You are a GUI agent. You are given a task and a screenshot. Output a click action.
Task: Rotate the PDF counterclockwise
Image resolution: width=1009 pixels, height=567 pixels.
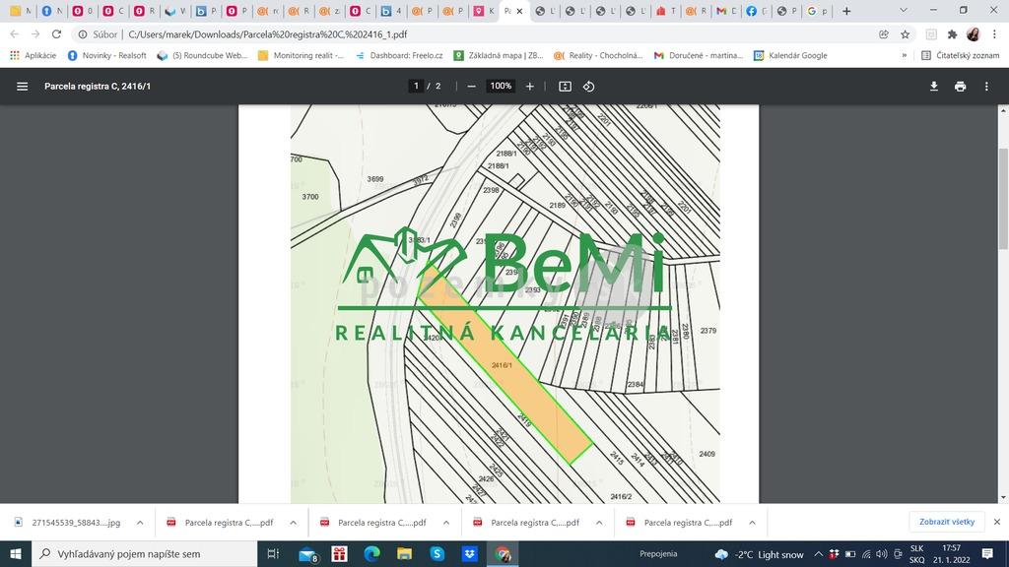click(589, 87)
